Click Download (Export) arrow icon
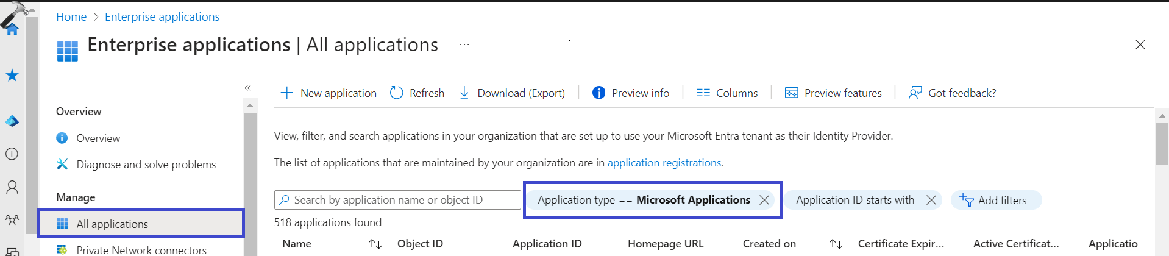 (464, 93)
